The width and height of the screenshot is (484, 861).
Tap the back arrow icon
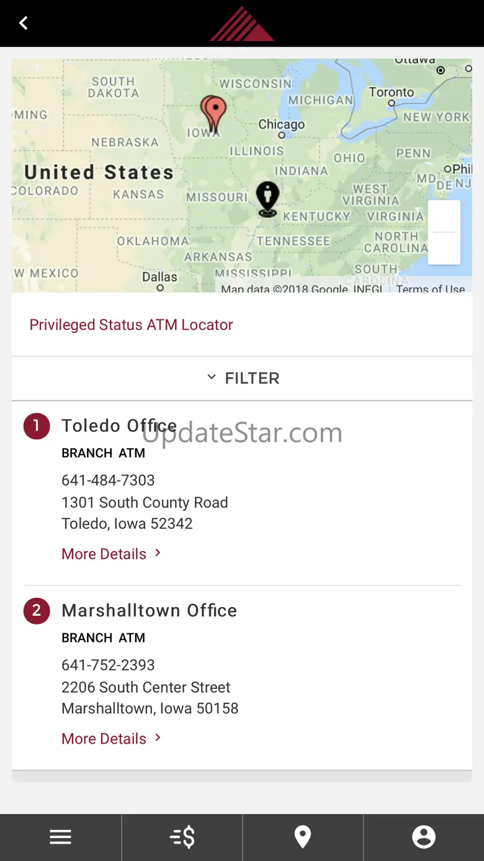[x=24, y=24]
